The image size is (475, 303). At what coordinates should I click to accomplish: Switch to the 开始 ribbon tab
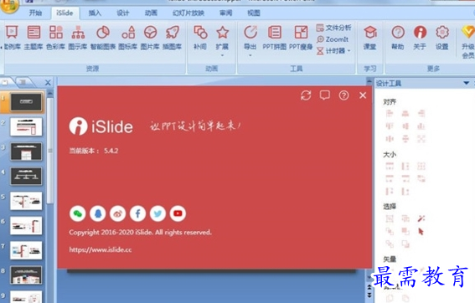click(x=35, y=13)
